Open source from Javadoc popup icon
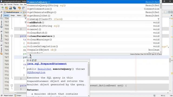The width and height of the screenshot is (173, 97). click(35, 60)
